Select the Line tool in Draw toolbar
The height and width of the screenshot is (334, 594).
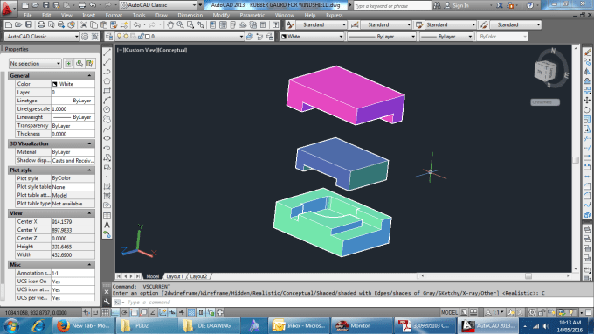click(x=107, y=52)
